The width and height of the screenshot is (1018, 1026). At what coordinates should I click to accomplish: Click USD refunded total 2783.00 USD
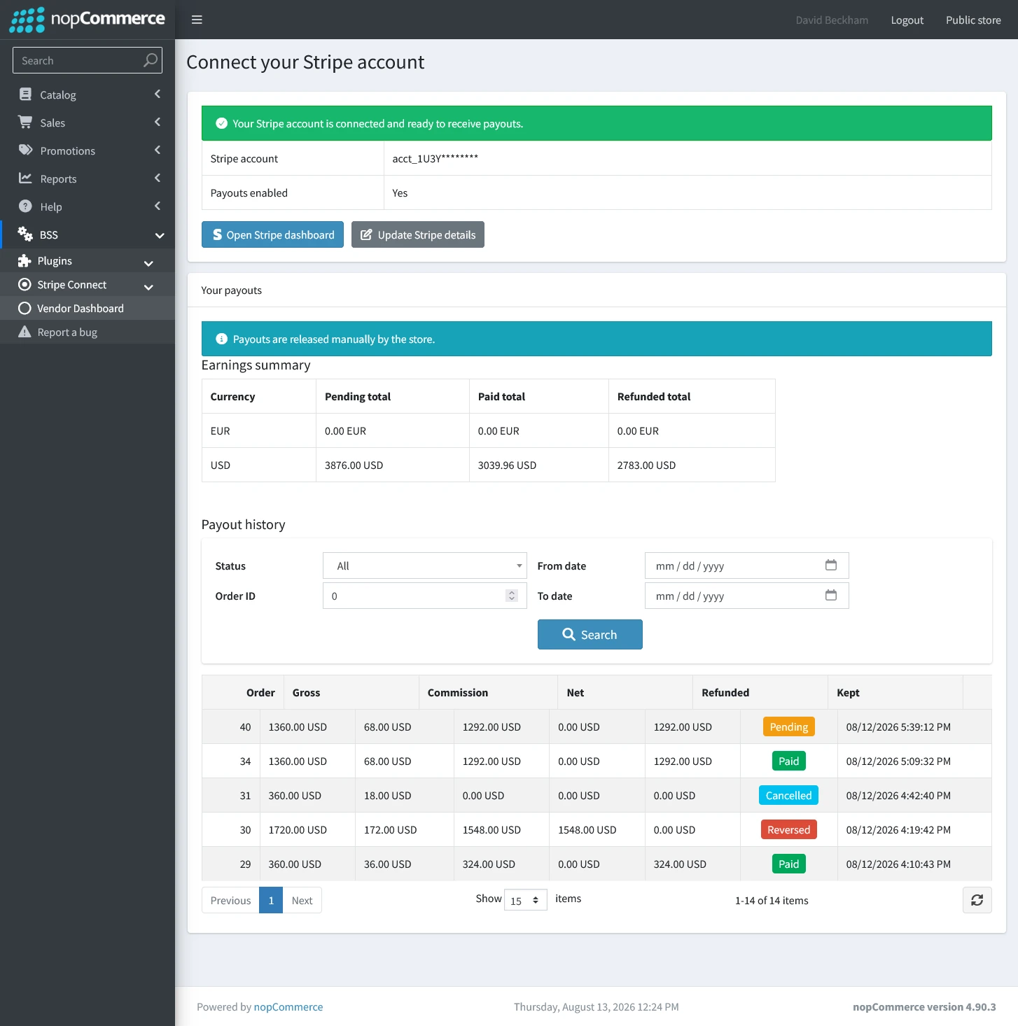tap(646, 465)
